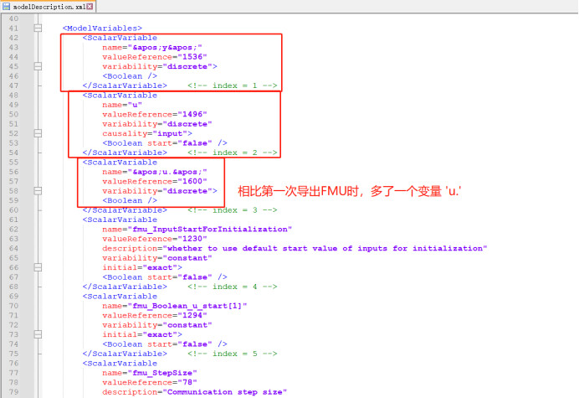Screen dimensions: 579x398
Task: Click line number 62 in the margin
Action: 13,230
